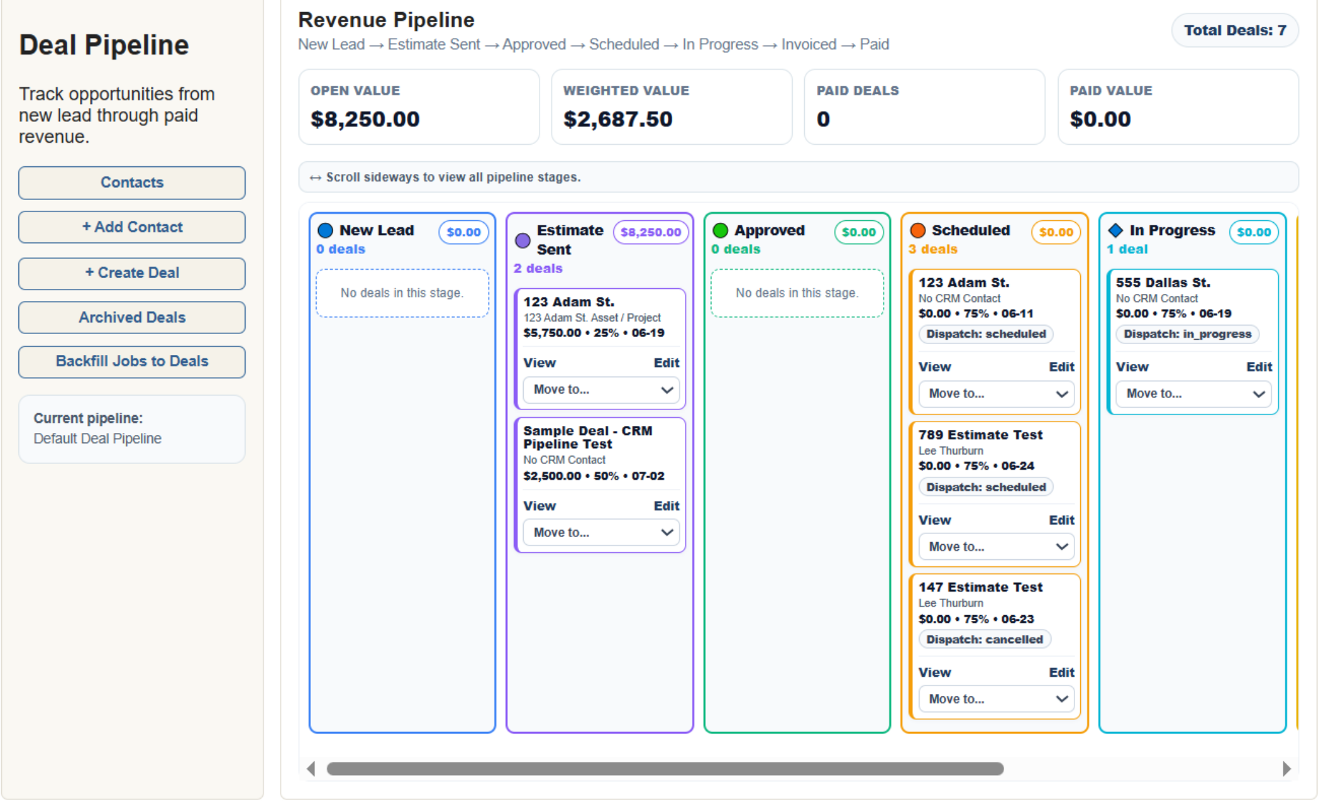Click the horizontal pipeline scrollbar thumb
1324x805 pixels.
(x=665, y=769)
